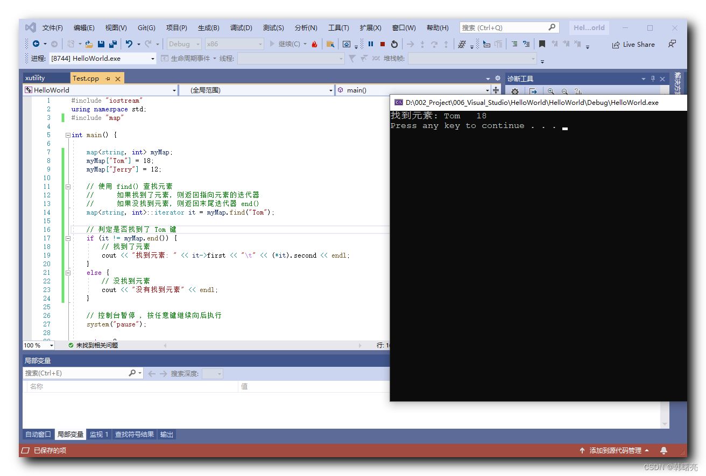
Task: Pause the debugging session
Action: [x=371, y=44]
